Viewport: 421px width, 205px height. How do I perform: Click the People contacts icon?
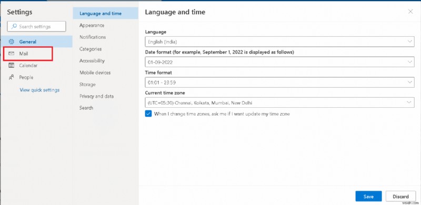(11, 77)
